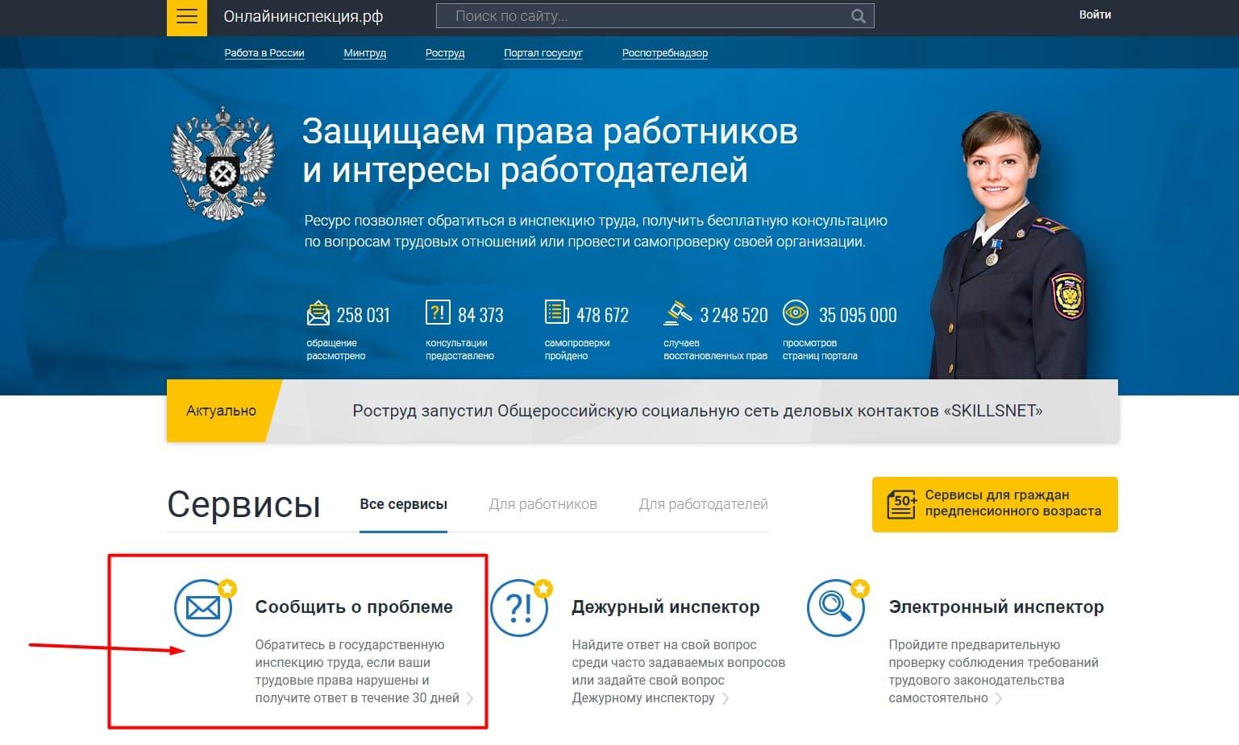
Task: Switch to the Все сервисы tab
Action: click(403, 504)
